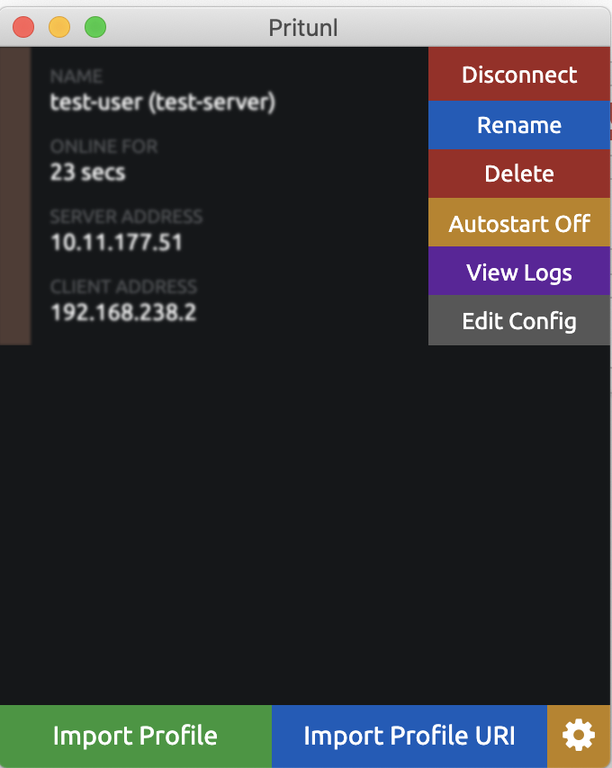The image size is (612, 768).
Task: Close the Pritunl window
Action: pos(23,27)
